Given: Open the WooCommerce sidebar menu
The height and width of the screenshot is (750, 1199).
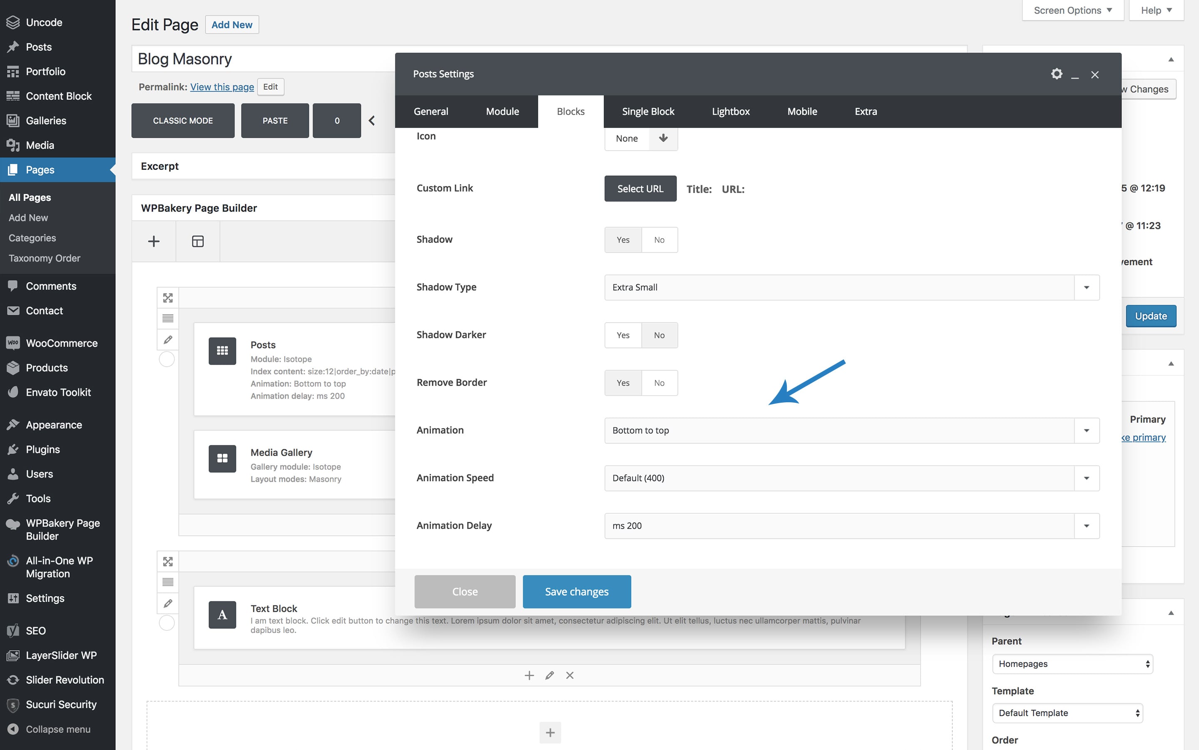Looking at the screenshot, I should point(61,343).
